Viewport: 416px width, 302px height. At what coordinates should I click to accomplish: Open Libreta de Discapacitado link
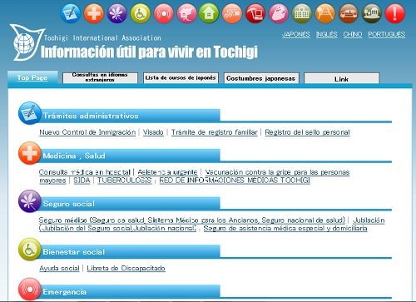coord(126,269)
